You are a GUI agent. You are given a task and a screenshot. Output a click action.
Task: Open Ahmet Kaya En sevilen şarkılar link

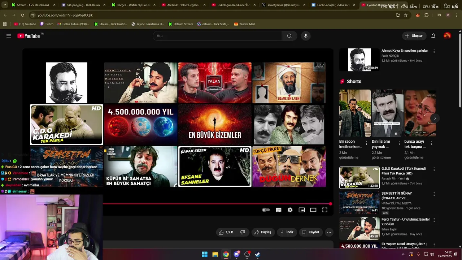point(405,51)
